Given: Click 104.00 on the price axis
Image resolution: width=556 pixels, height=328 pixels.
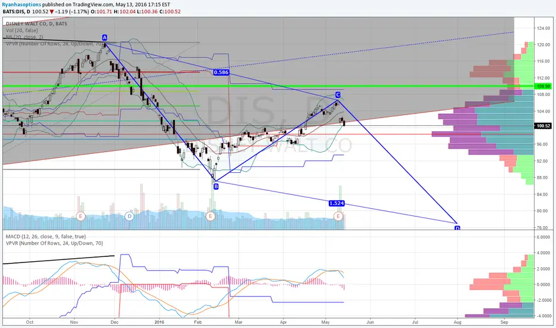Looking at the screenshot, I should pos(543,112).
